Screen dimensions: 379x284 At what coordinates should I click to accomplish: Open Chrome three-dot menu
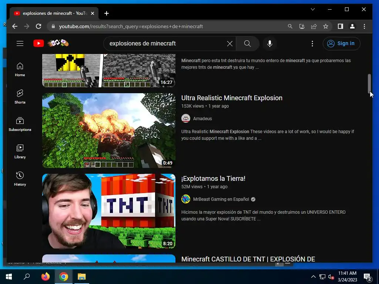pyautogui.click(x=364, y=26)
